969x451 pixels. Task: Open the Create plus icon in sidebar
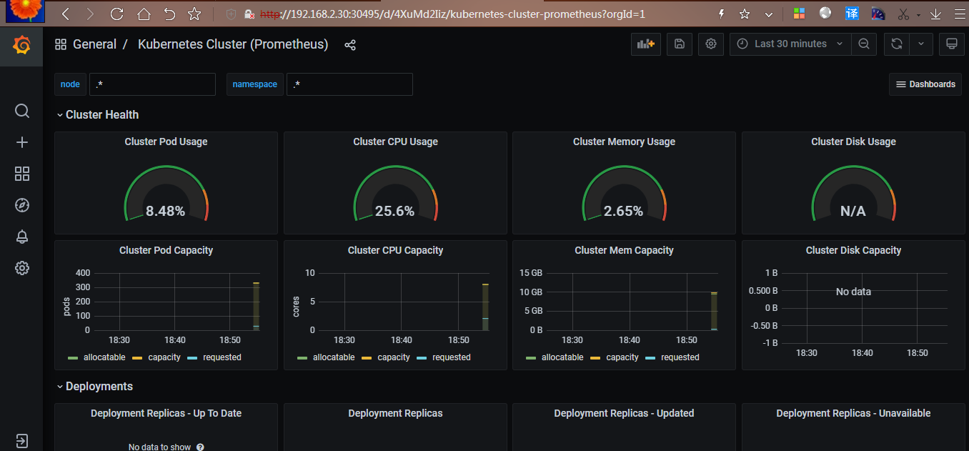pos(22,142)
